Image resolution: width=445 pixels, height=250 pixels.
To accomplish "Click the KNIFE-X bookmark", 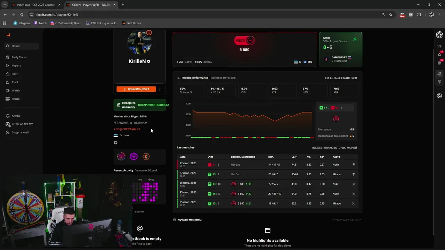I will [x=102, y=23].
